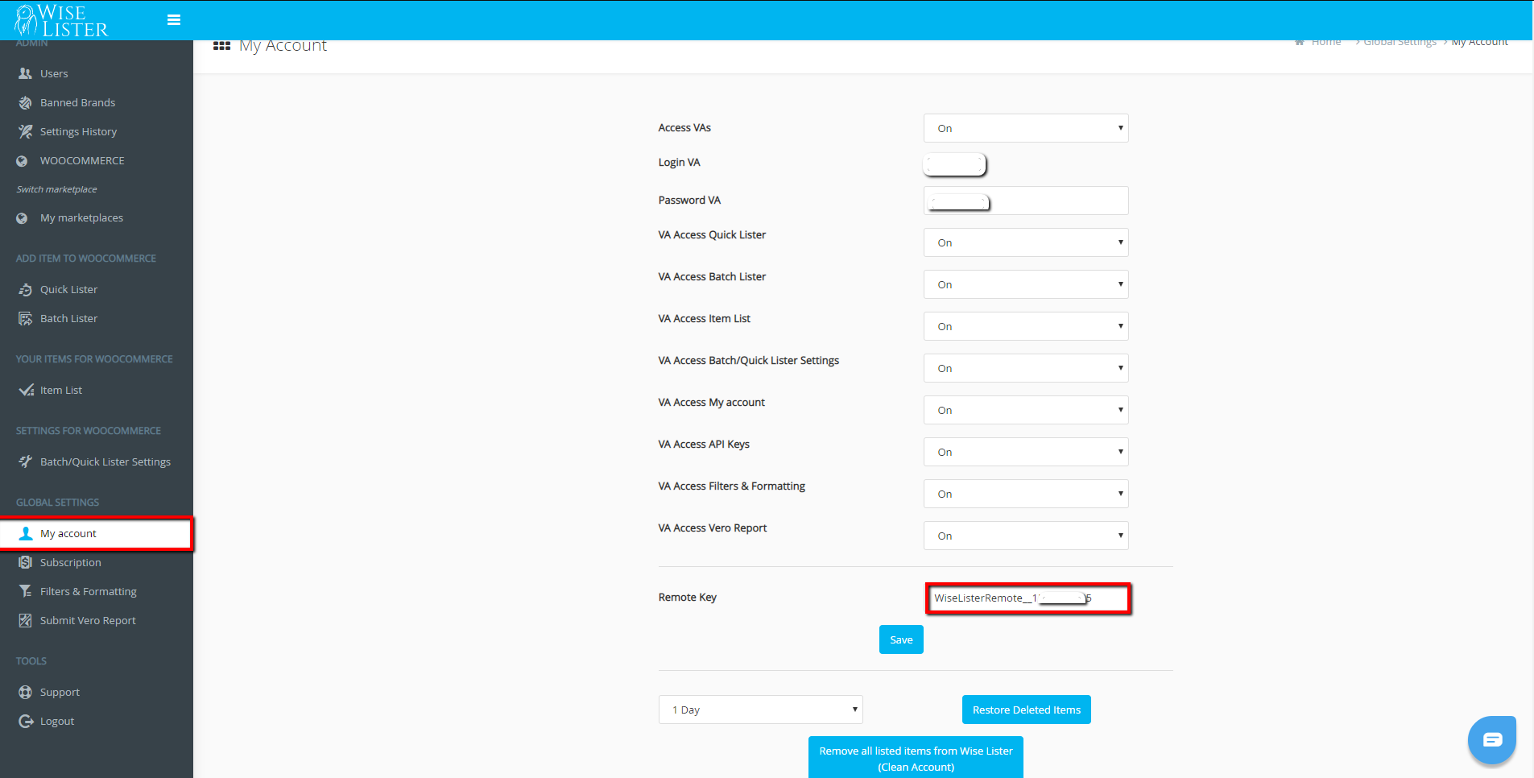Viewport: 1534px width, 778px height.
Task: Open the 1 Day restore period dropdown
Action: click(761, 710)
